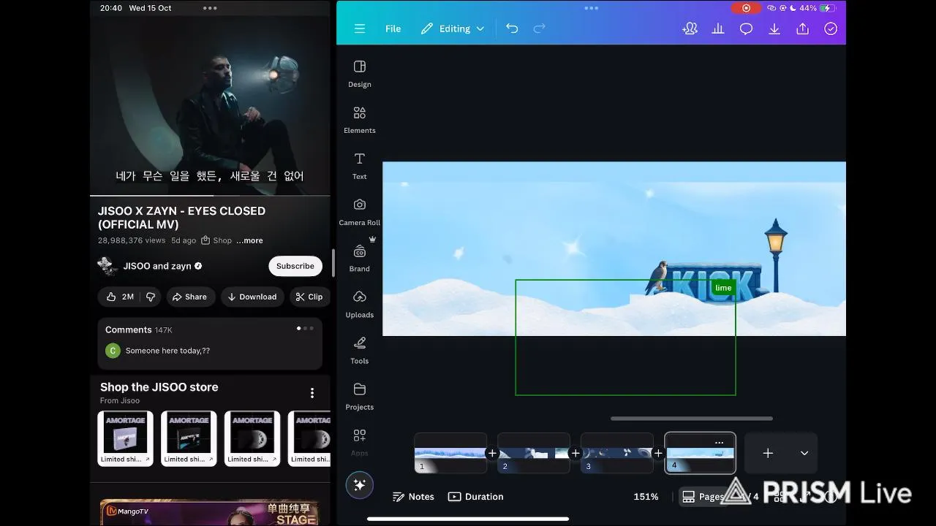The image size is (936, 526).
Task: Open the Camera Roll panel
Action: point(359,212)
